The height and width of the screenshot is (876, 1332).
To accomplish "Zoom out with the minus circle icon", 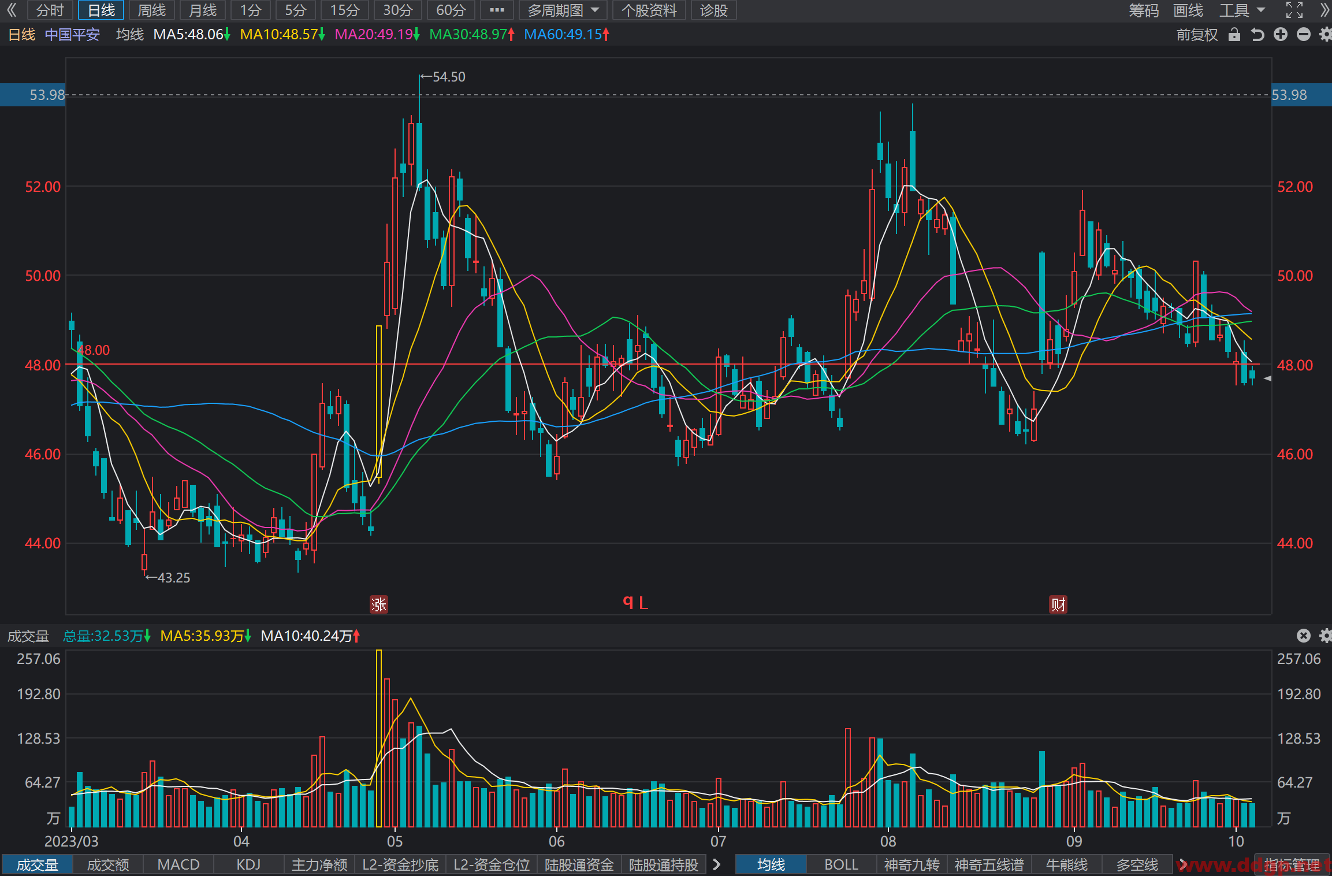I will coord(1304,35).
